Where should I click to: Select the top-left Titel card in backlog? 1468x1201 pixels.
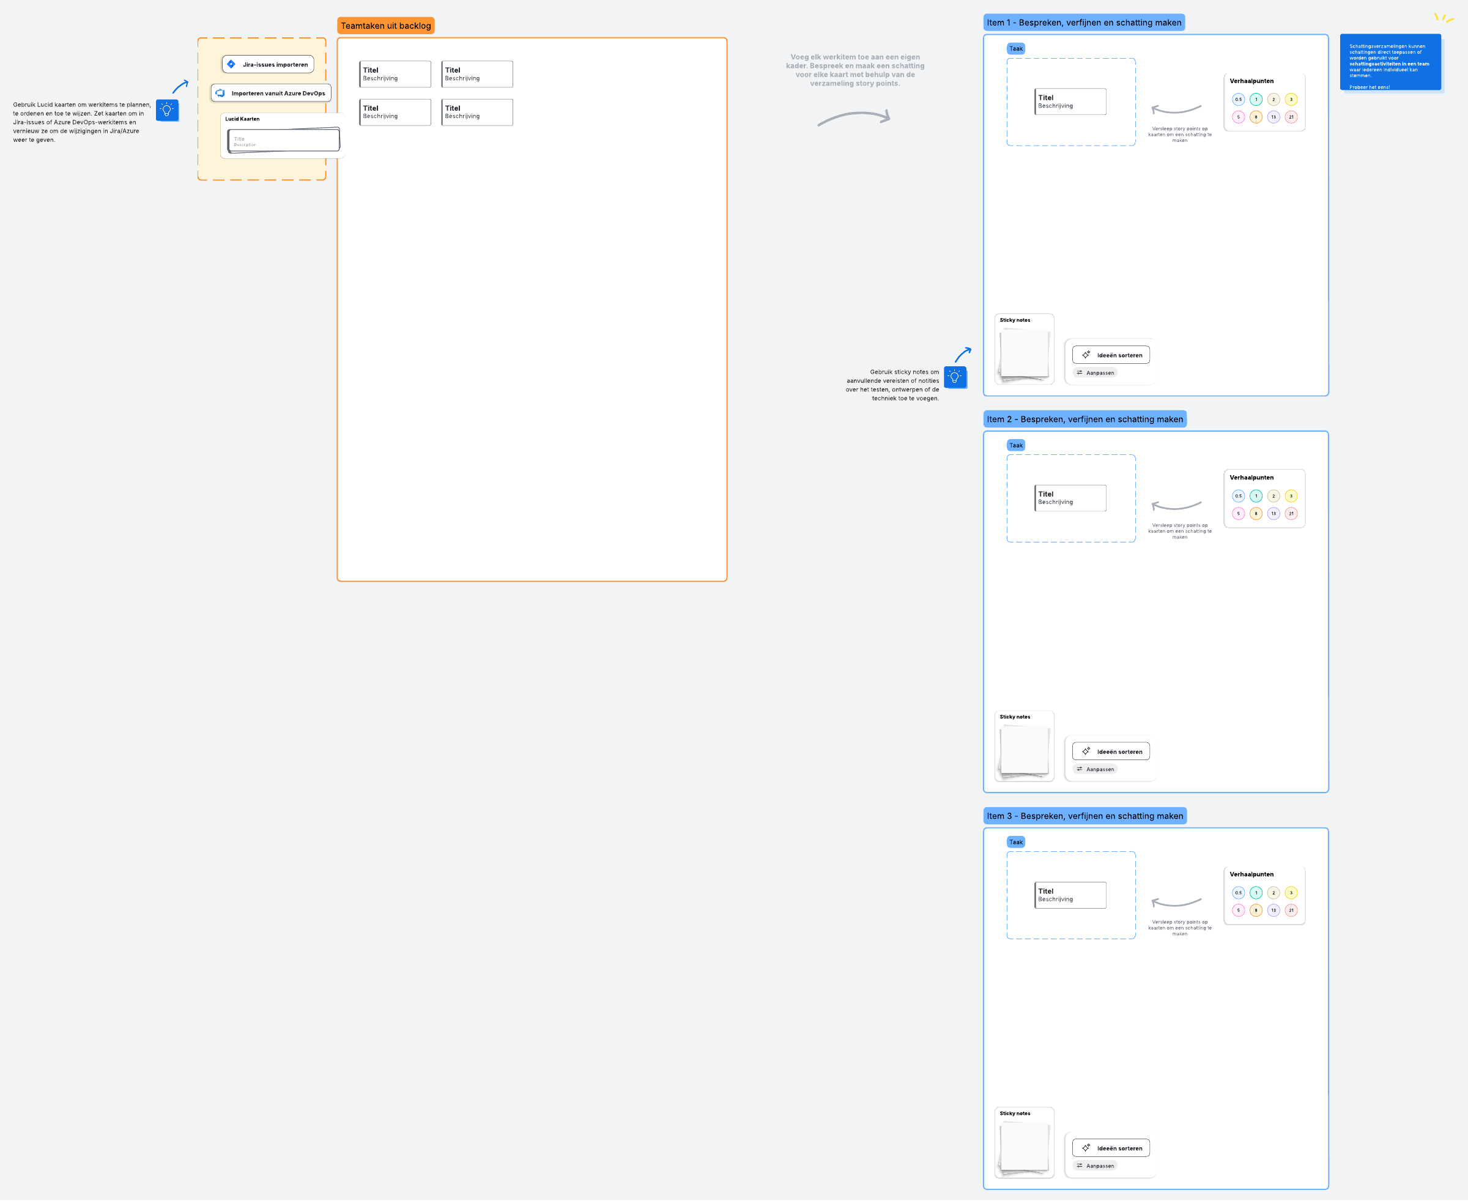pyautogui.click(x=395, y=74)
